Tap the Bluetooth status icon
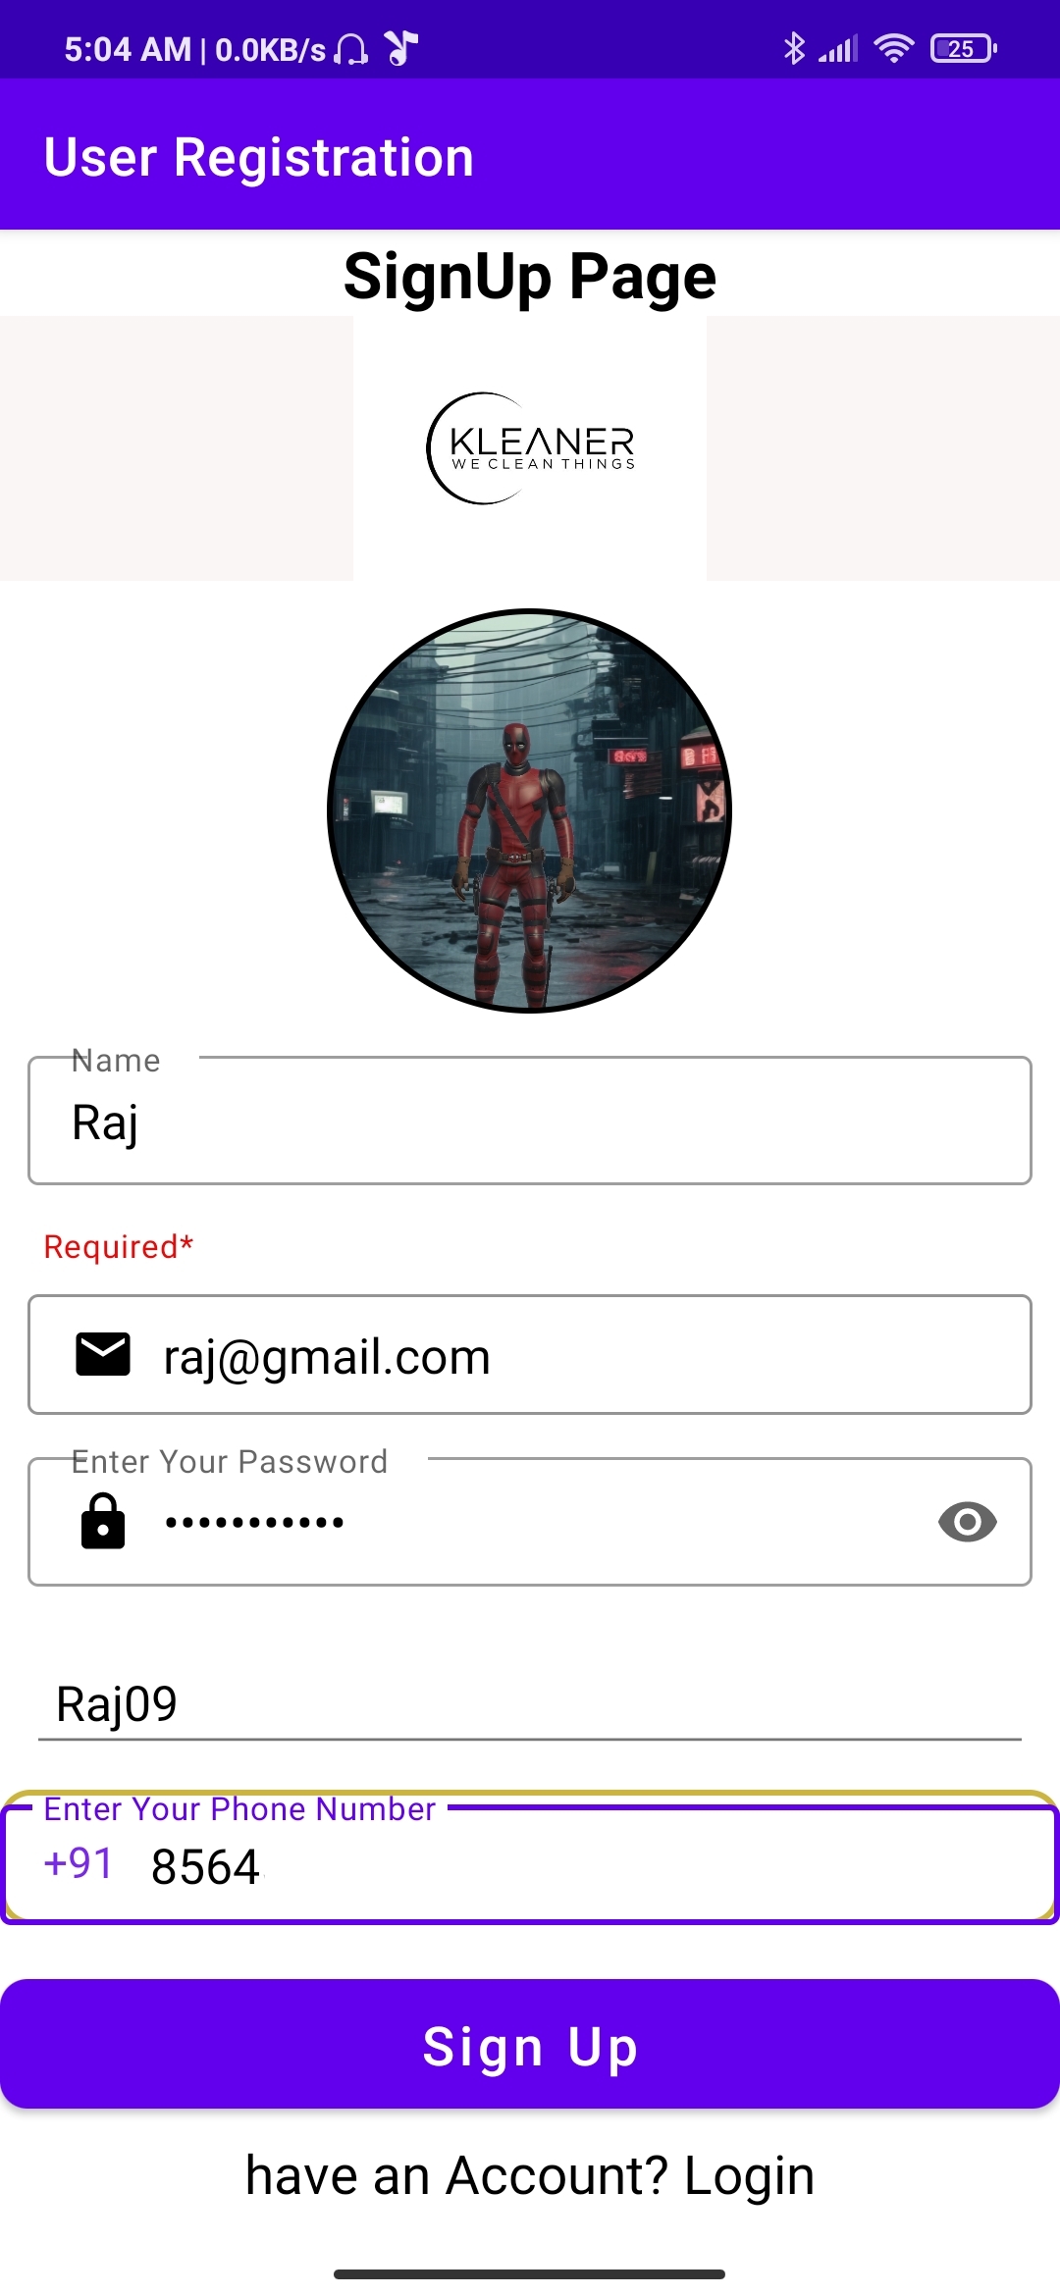The height and width of the screenshot is (2296, 1060). point(794,48)
